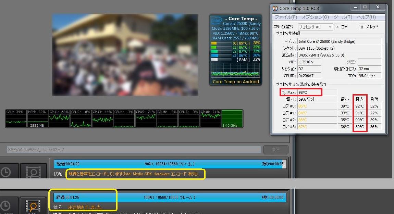Click the output path field S:¥MyWorks¥QSV_00023-02.mp4
Image resolution: width=394 pixels, height=214 pixels.
coord(134,149)
